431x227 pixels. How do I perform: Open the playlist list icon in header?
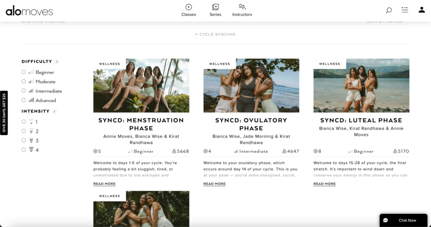405,10
